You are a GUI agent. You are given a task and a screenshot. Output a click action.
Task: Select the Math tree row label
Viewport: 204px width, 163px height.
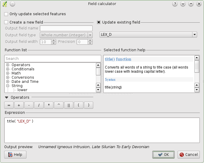click(16, 73)
